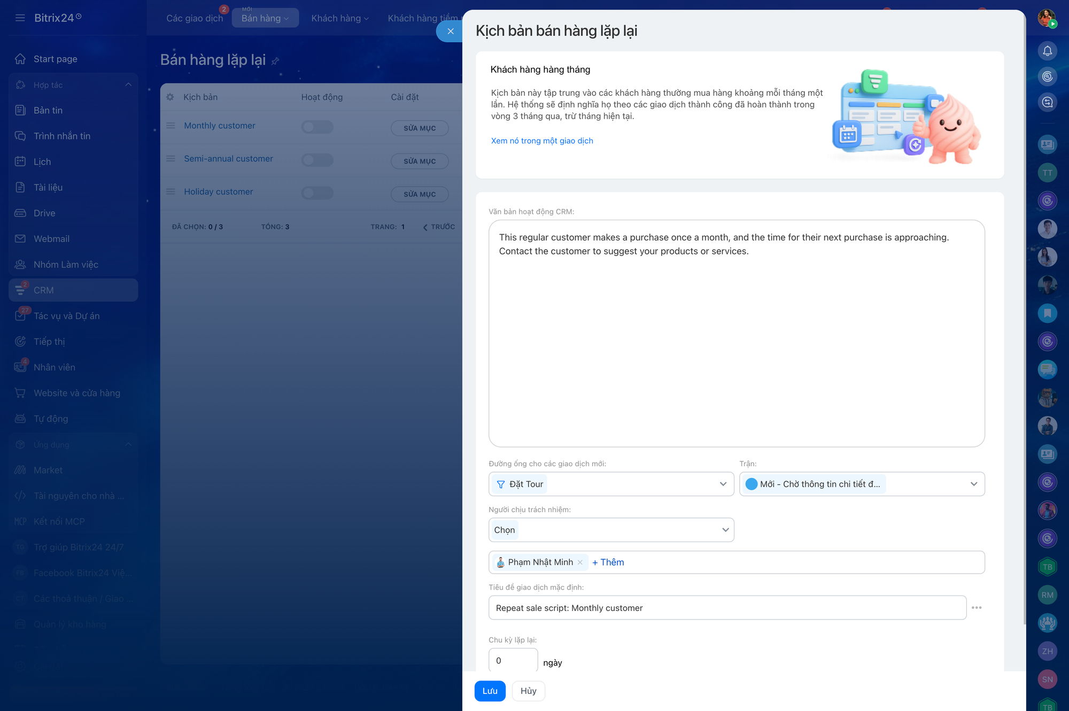
Task: Open the Monthly customer scenario link
Action: click(x=220, y=126)
